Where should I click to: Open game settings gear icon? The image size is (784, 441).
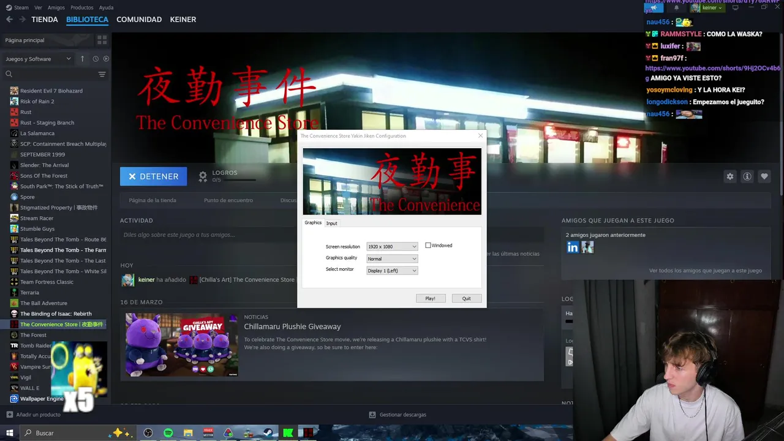point(729,176)
